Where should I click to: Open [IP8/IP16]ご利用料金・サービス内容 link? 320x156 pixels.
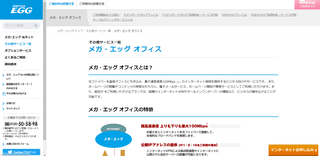click(x=274, y=15)
